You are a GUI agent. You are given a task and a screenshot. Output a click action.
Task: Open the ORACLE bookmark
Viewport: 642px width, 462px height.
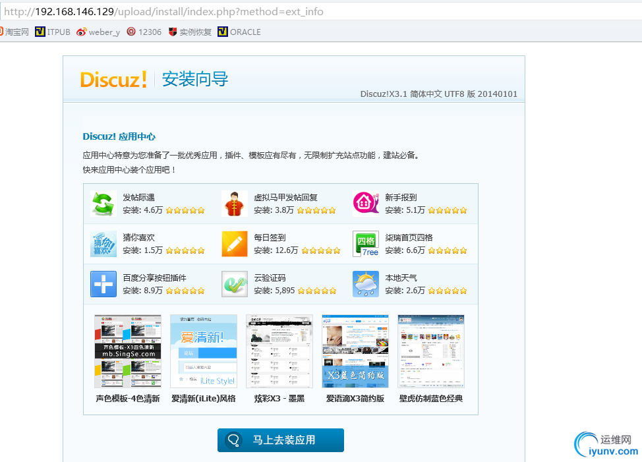(239, 32)
